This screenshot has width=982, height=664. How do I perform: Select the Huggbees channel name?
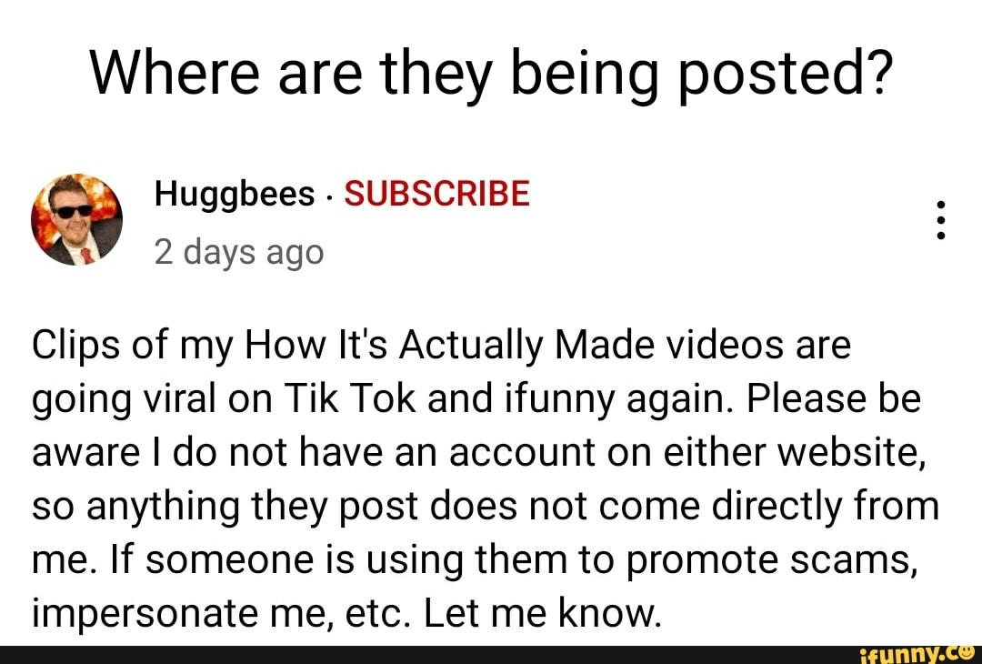coord(235,193)
